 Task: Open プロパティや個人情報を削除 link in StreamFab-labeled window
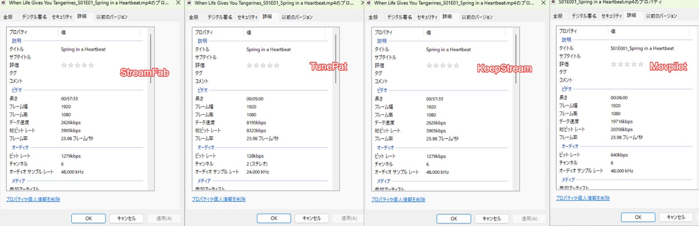[x=33, y=199]
